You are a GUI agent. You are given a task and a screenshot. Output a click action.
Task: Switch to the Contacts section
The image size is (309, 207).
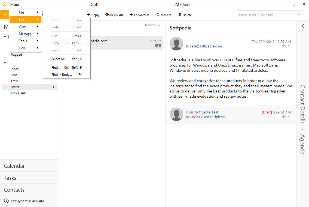29,190
